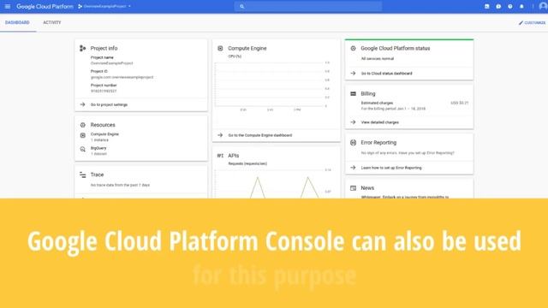This screenshot has width=548, height=308.
Task: Open the hamburger navigation menu
Action: click(x=8, y=6)
